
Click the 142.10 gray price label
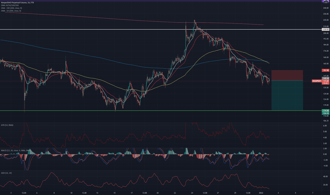click(326, 78)
